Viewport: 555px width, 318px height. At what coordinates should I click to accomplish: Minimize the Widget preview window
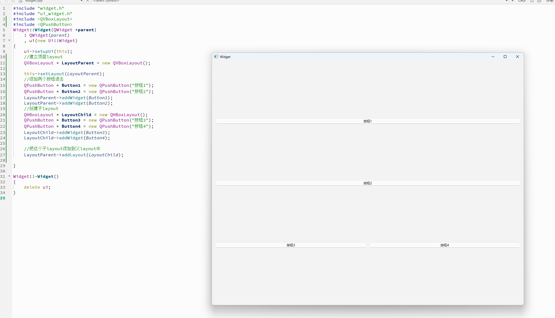[x=493, y=57]
